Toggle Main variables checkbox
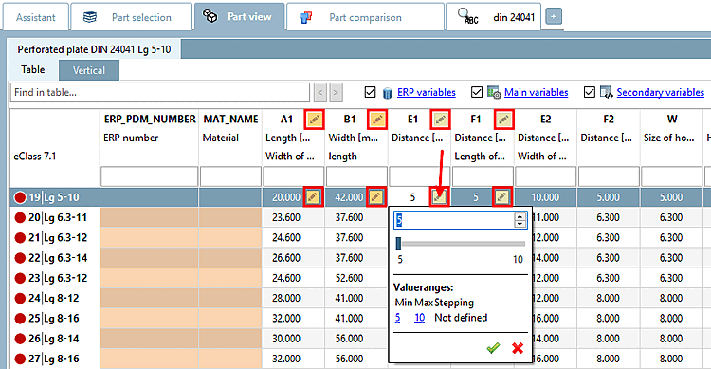 click(x=477, y=92)
